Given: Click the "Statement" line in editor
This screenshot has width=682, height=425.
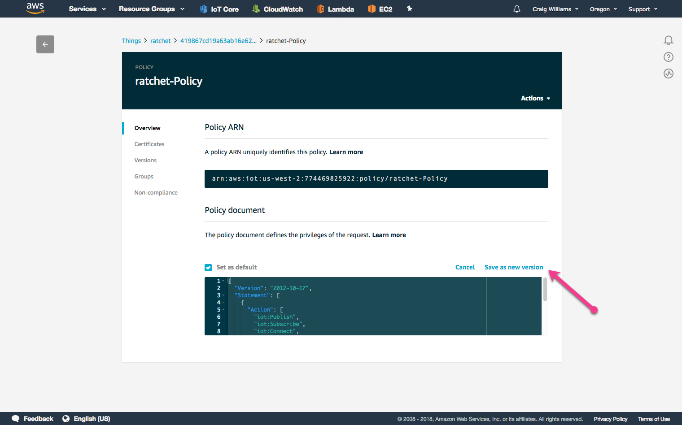Looking at the screenshot, I should (x=257, y=295).
